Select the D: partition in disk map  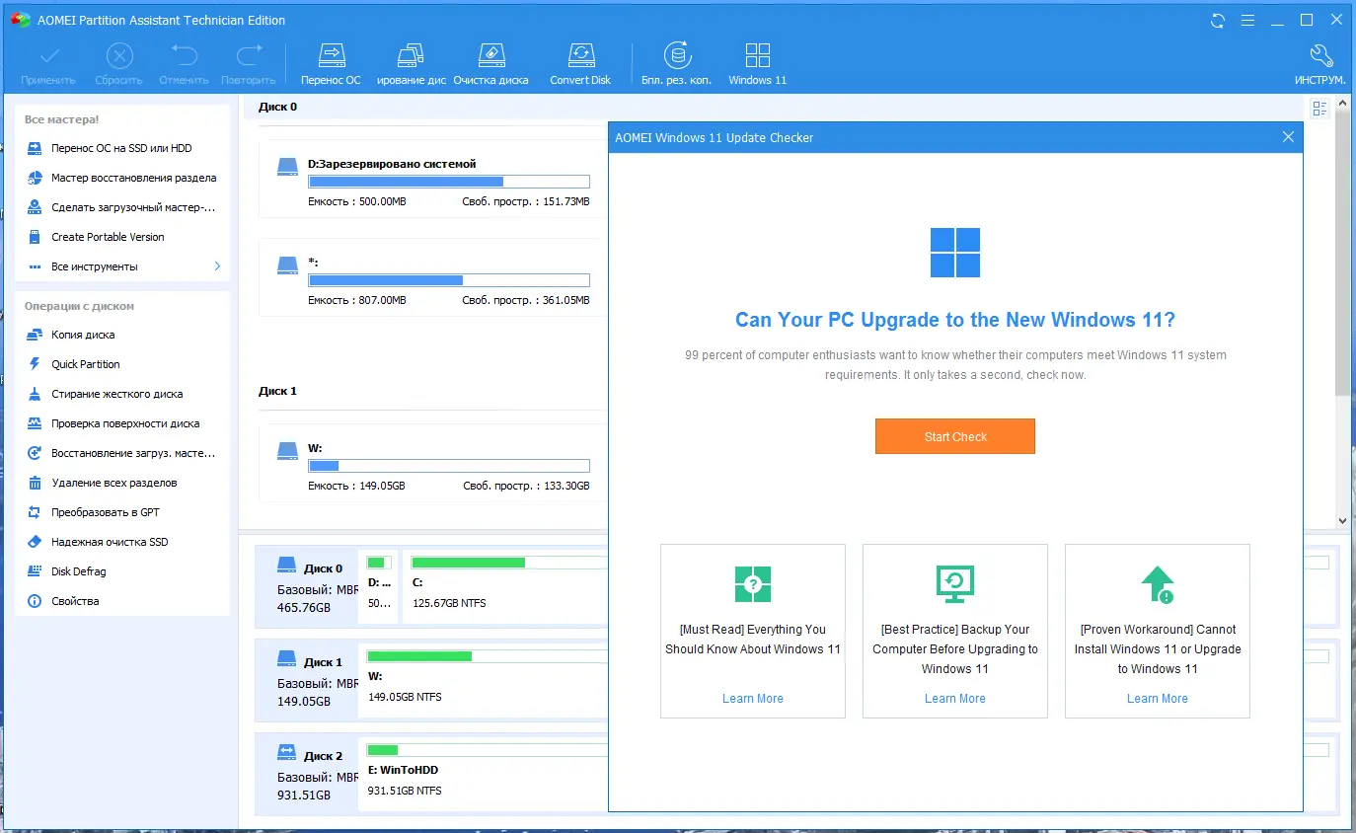pyautogui.click(x=380, y=587)
